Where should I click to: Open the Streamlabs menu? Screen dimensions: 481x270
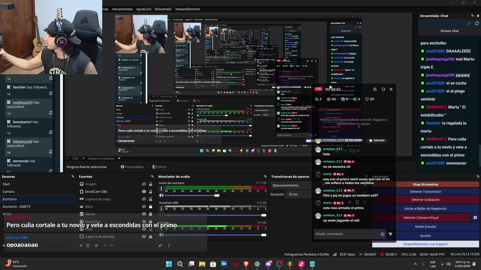pos(163,9)
